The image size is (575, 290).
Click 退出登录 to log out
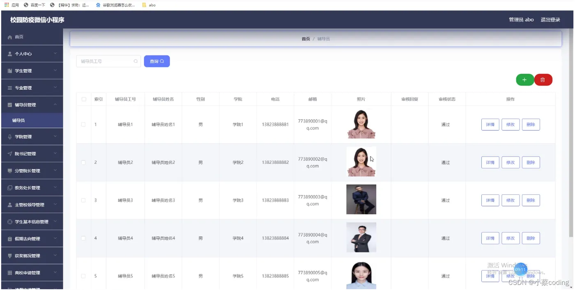550,20
